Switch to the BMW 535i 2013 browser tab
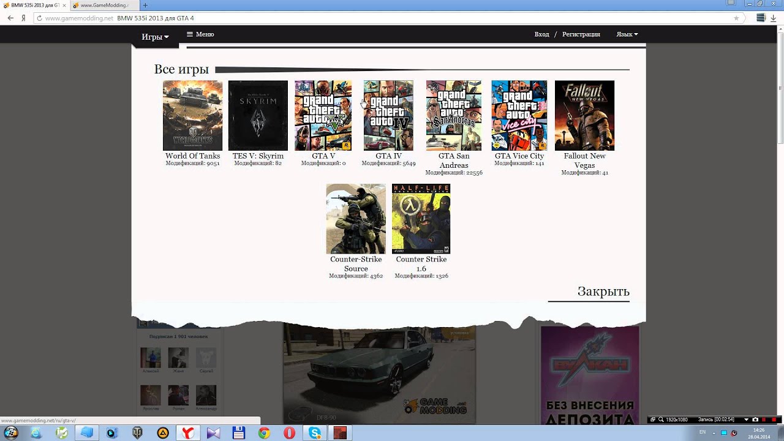This screenshot has height=441, width=784. click(x=34, y=5)
